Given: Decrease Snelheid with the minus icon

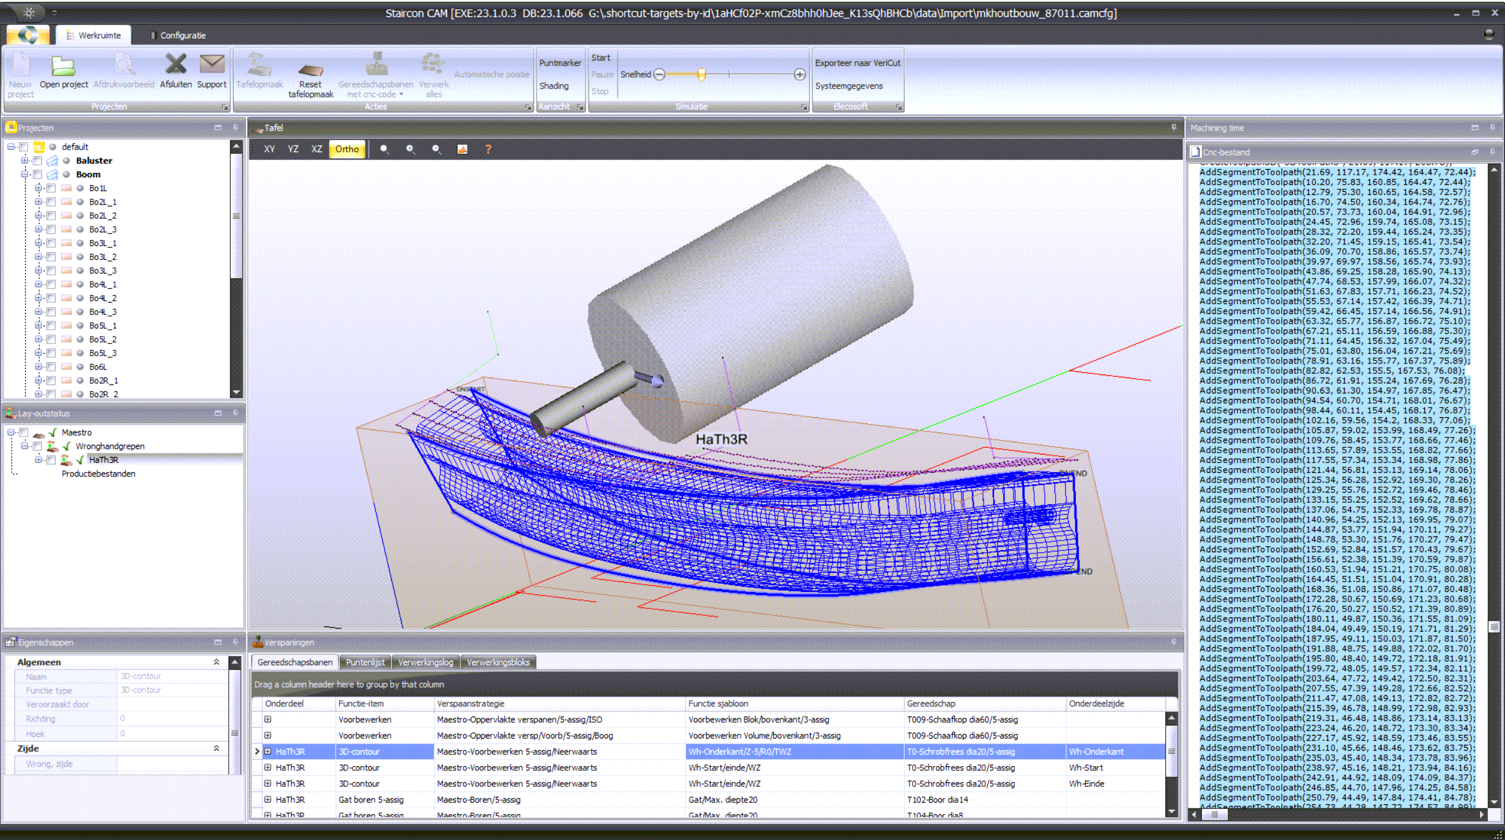Looking at the screenshot, I should coord(659,75).
